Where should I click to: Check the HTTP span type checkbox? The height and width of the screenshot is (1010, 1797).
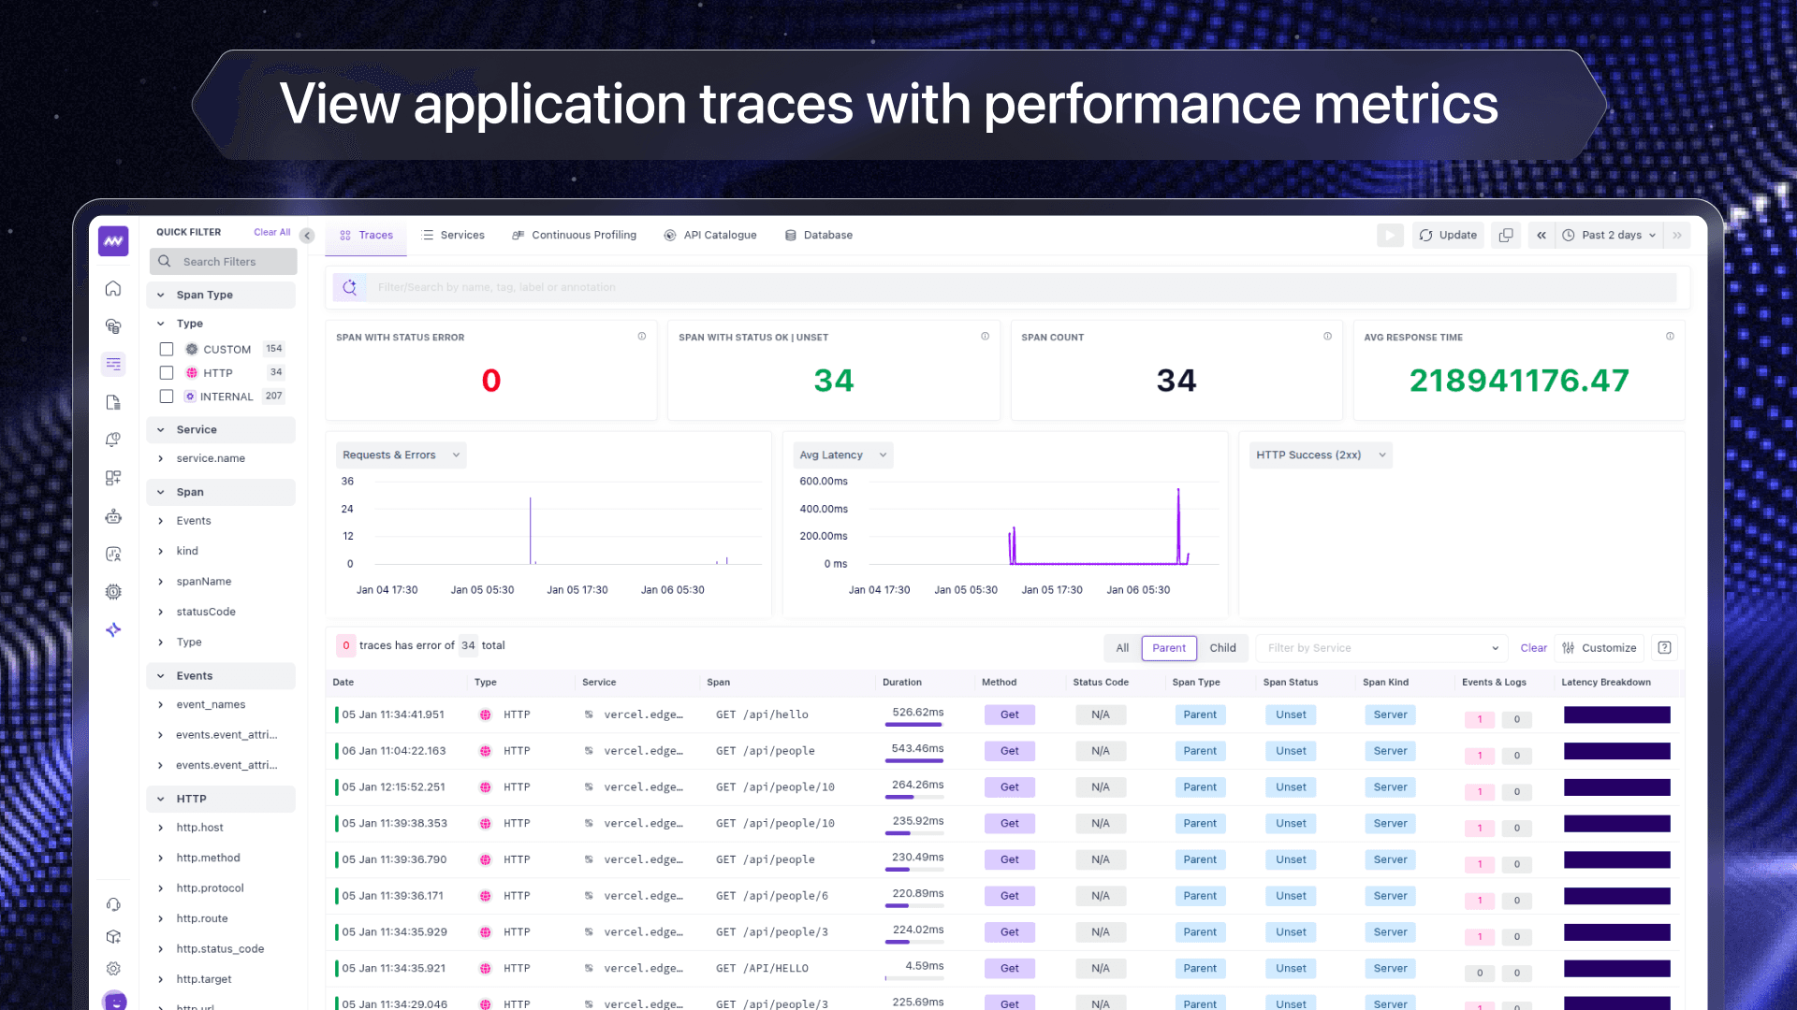[167, 373]
